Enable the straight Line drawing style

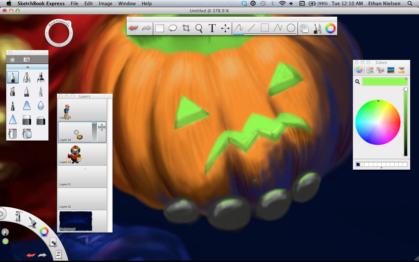pos(251,28)
